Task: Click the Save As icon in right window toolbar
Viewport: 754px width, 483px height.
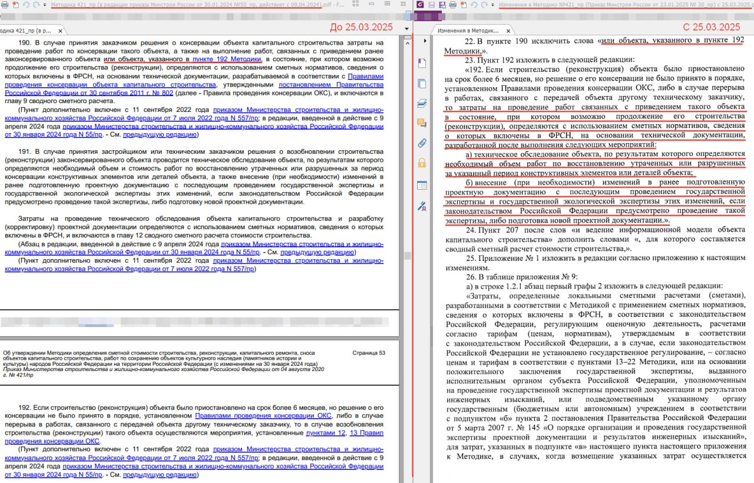Action: click(x=442, y=5)
